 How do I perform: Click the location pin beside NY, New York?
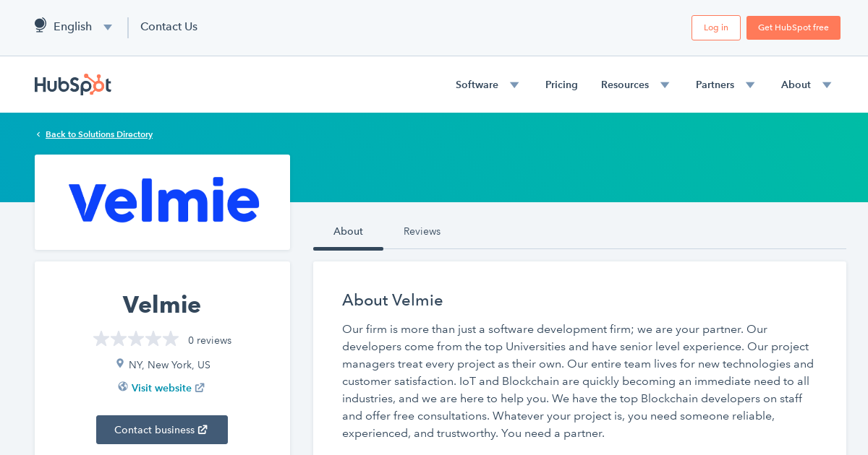(x=120, y=363)
